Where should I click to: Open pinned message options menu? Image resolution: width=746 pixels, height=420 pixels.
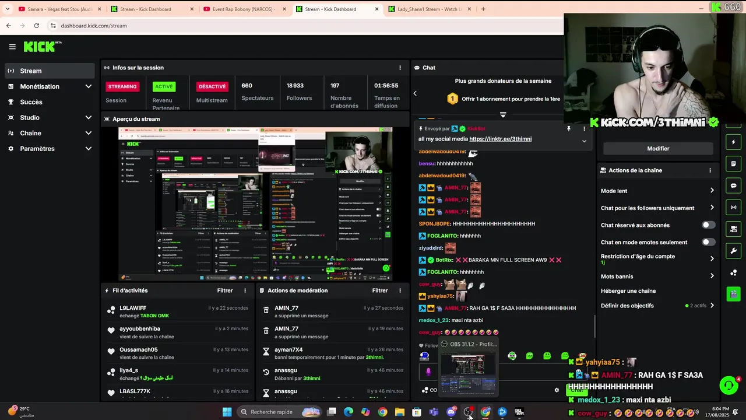click(x=585, y=128)
